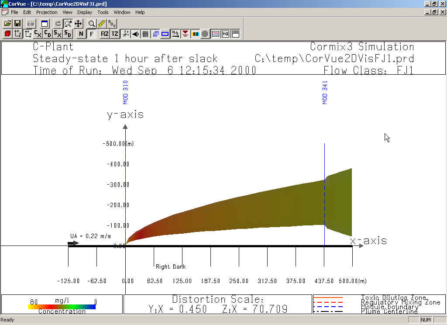Select the yellow ruler measure tool
Viewport: 447px width, 325px height.
101,24
